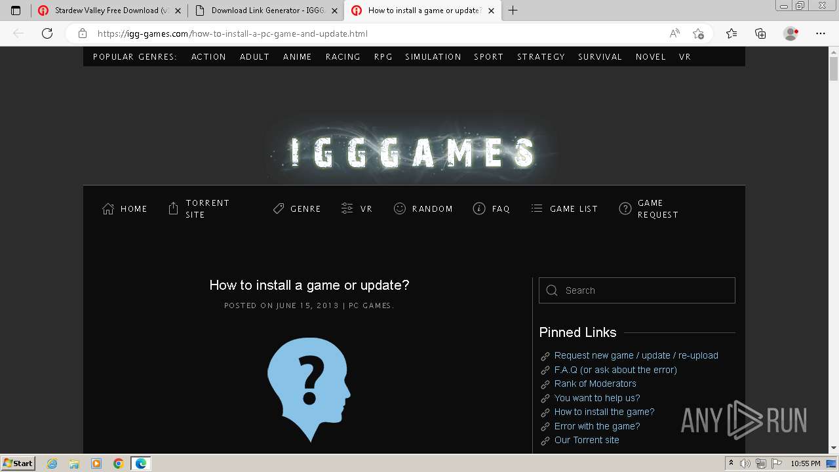Open the Read aloud icon in address bar
839x472 pixels.
(x=674, y=33)
